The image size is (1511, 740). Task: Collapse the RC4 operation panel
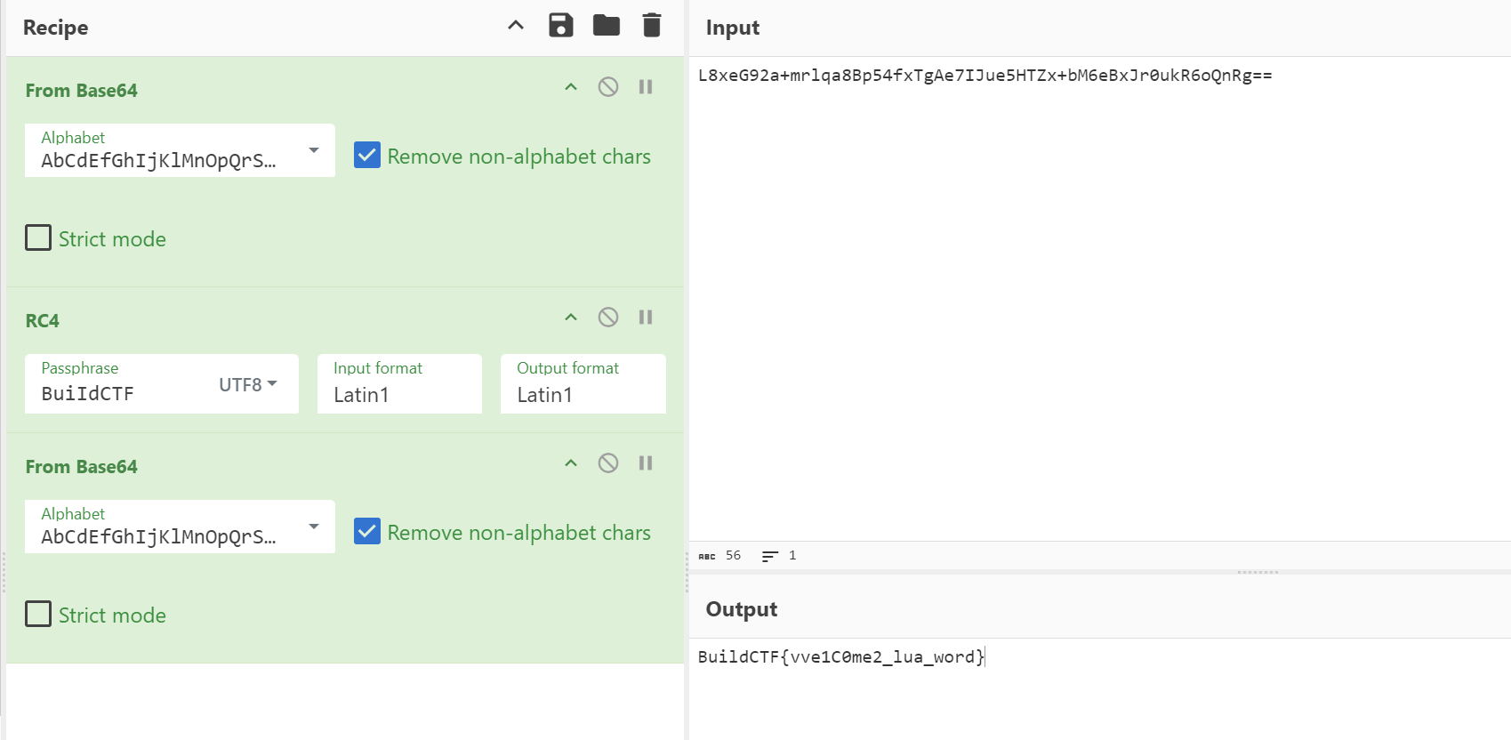571,318
